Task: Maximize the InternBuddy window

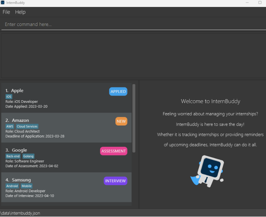Action: (260, 3)
